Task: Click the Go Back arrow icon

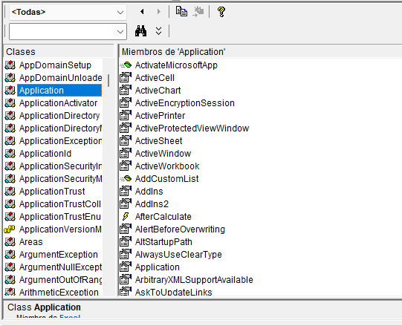Action: pyautogui.click(x=142, y=12)
